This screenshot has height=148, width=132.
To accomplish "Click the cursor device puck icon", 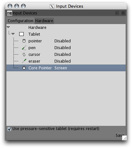I will [24, 55].
